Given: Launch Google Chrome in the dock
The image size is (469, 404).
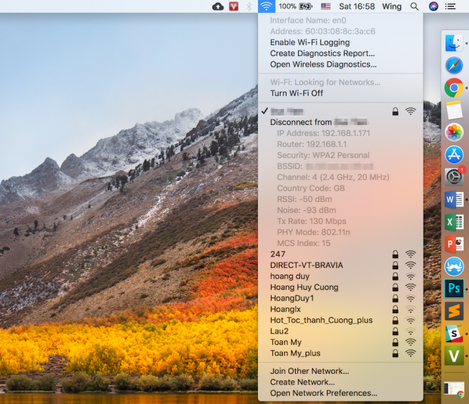Looking at the screenshot, I should point(454,88).
